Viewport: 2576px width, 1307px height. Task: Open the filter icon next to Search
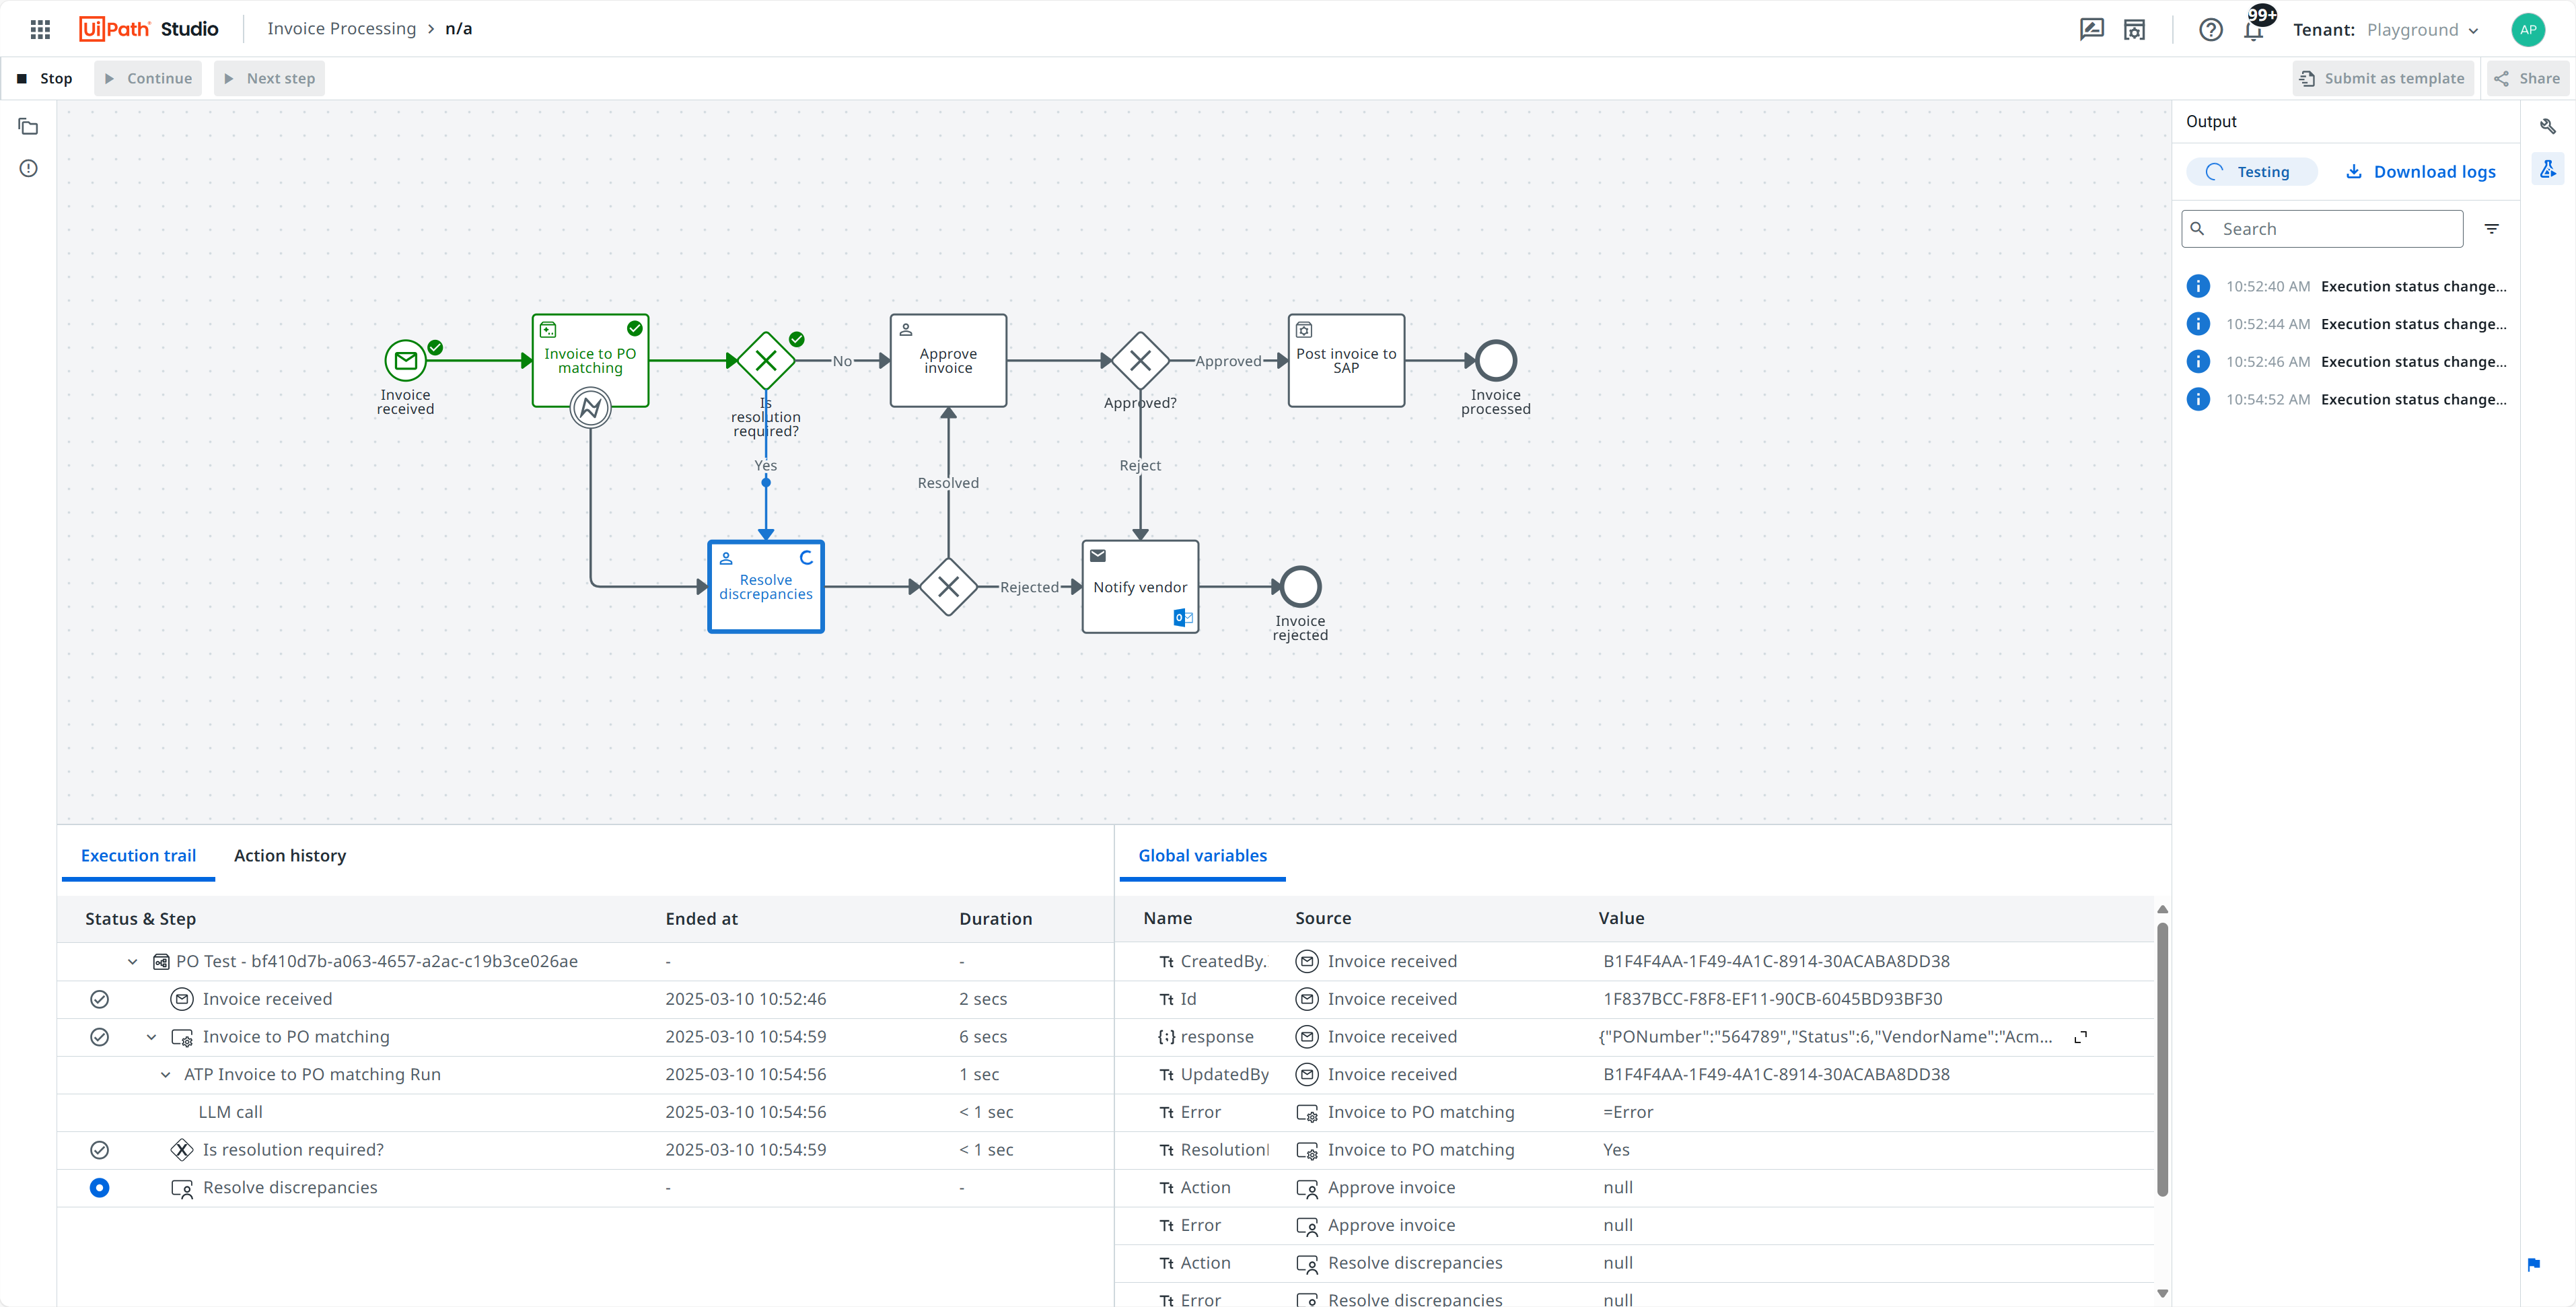pos(2491,229)
